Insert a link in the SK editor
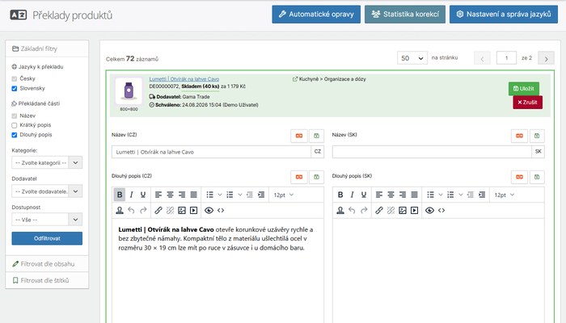Viewport: 566px width, 323px height. point(378,211)
